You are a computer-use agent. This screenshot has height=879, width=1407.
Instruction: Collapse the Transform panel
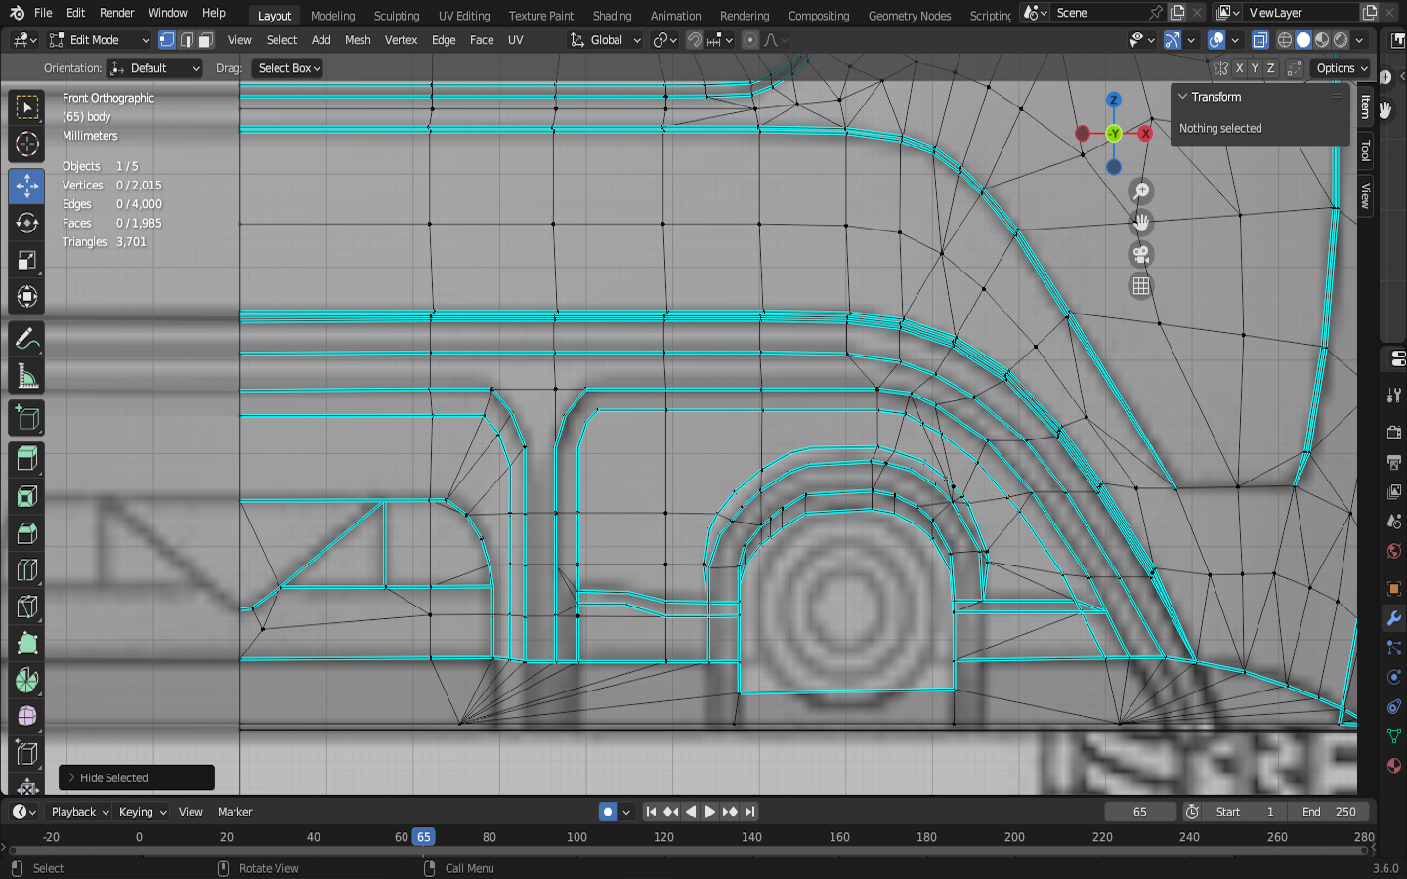click(x=1183, y=97)
